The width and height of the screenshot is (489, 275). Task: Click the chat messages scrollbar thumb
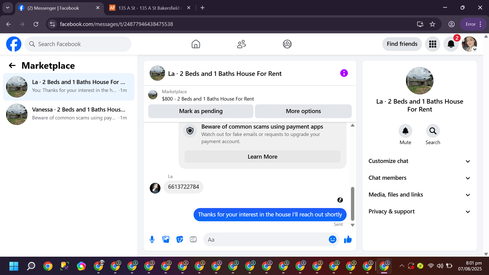click(x=352, y=204)
